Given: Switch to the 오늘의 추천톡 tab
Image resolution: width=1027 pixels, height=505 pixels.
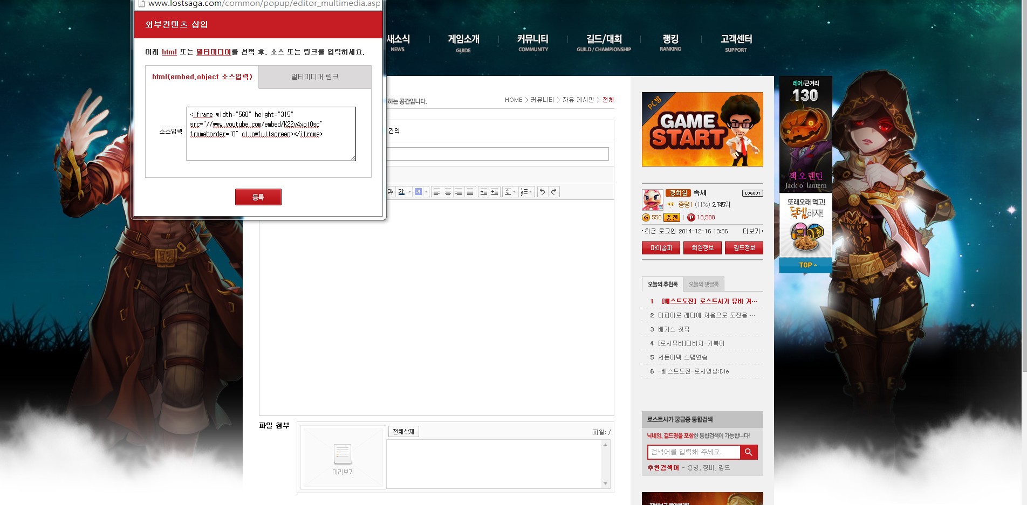Looking at the screenshot, I should tap(662, 284).
